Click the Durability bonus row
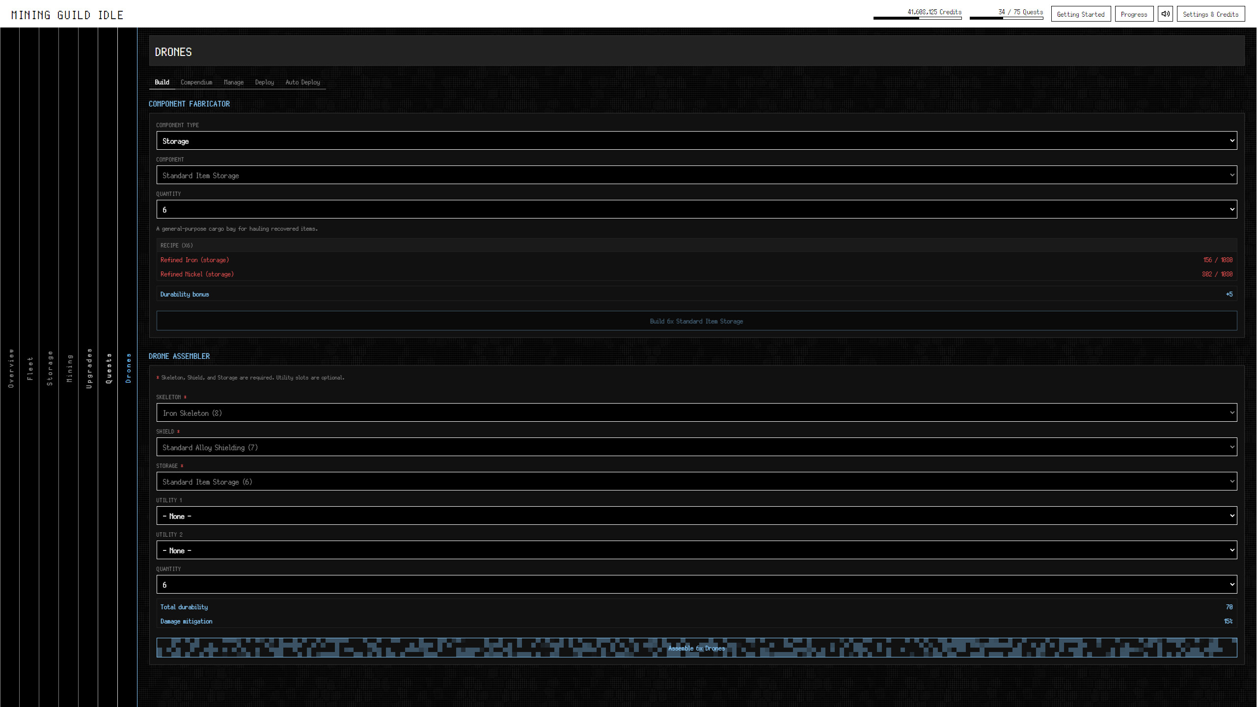The height and width of the screenshot is (707, 1257). click(x=696, y=294)
